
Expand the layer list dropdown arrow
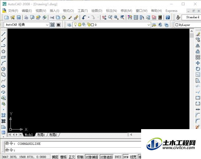click(x=149, y=25)
